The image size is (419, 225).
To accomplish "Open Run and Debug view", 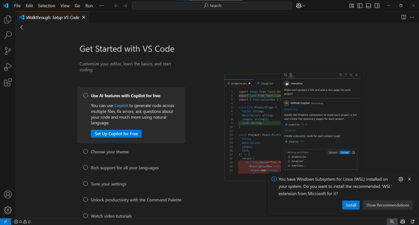I will point(8,66).
